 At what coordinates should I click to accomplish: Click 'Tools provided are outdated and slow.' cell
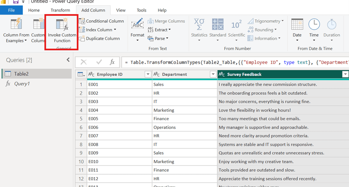[x=283, y=170]
